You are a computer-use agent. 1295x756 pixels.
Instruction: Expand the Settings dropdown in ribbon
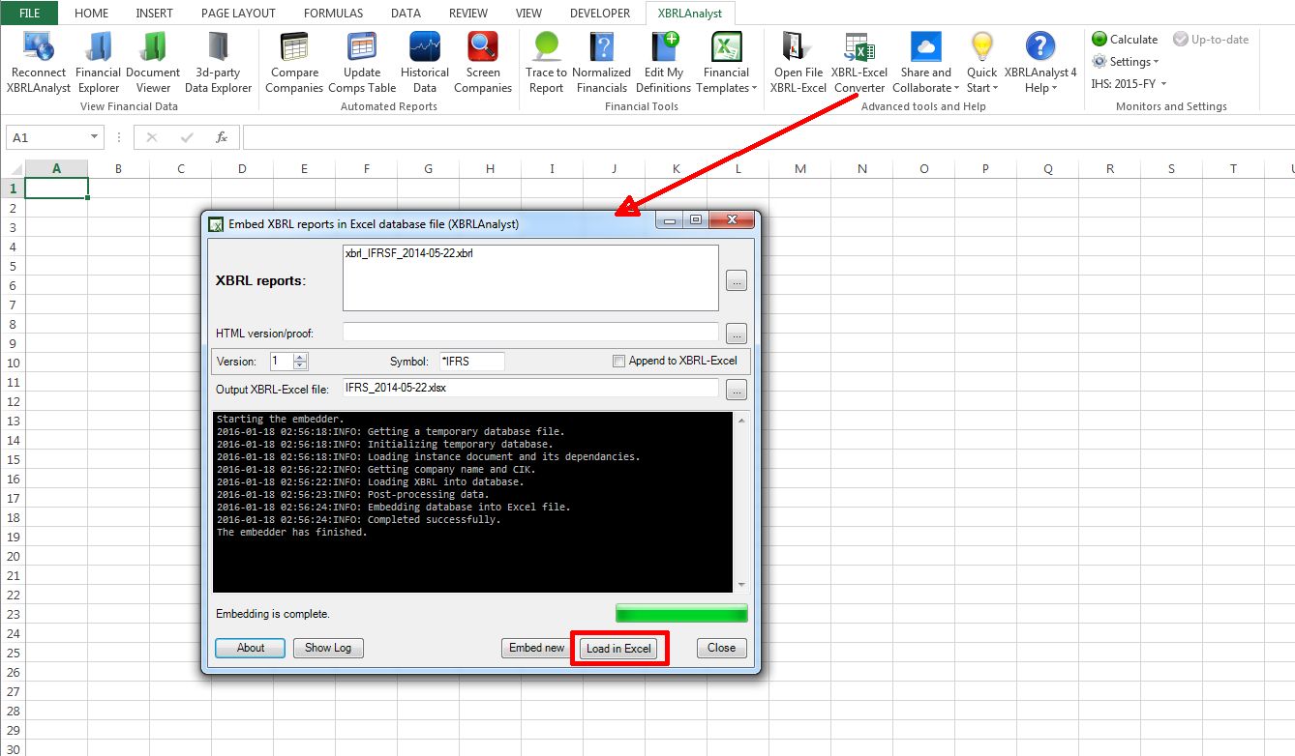click(x=1126, y=62)
